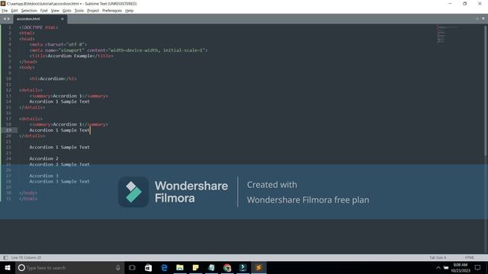The height and width of the screenshot is (274, 488).
Task: Open the Filmora taskbar icon
Action: 243,268
